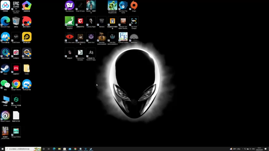
Task: Launch Evil Dead The Game
Action: click(x=123, y=7)
